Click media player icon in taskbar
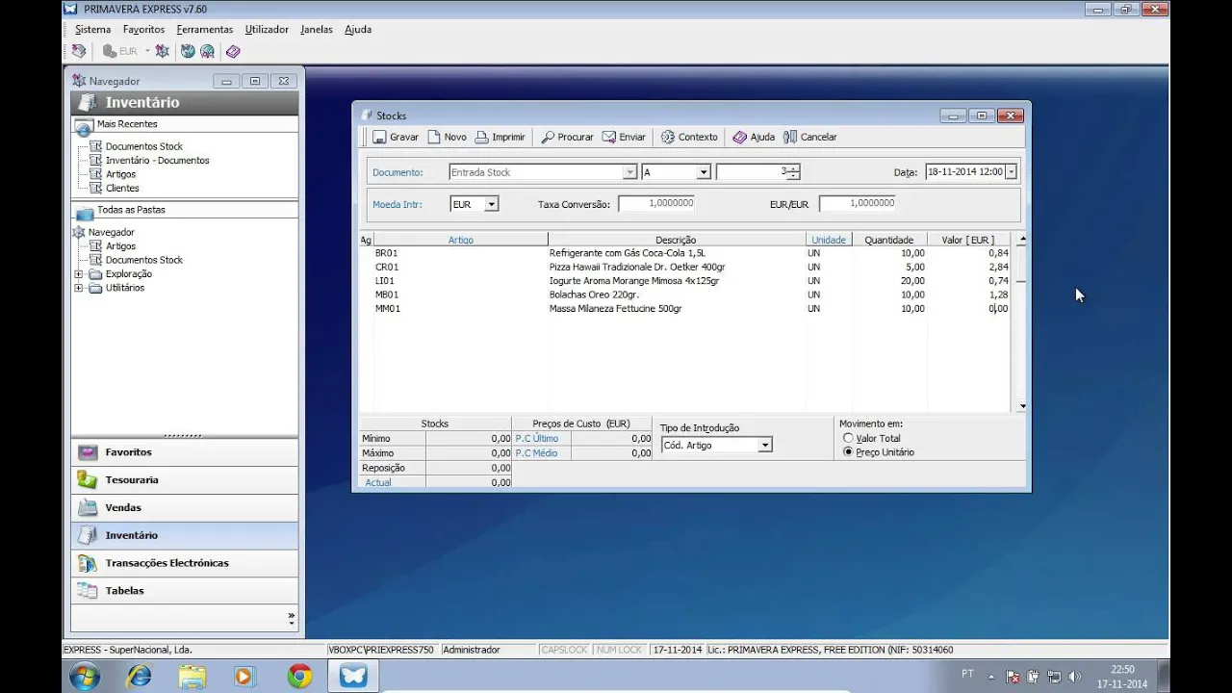The height and width of the screenshot is (693, 1232). coord(244,677)
